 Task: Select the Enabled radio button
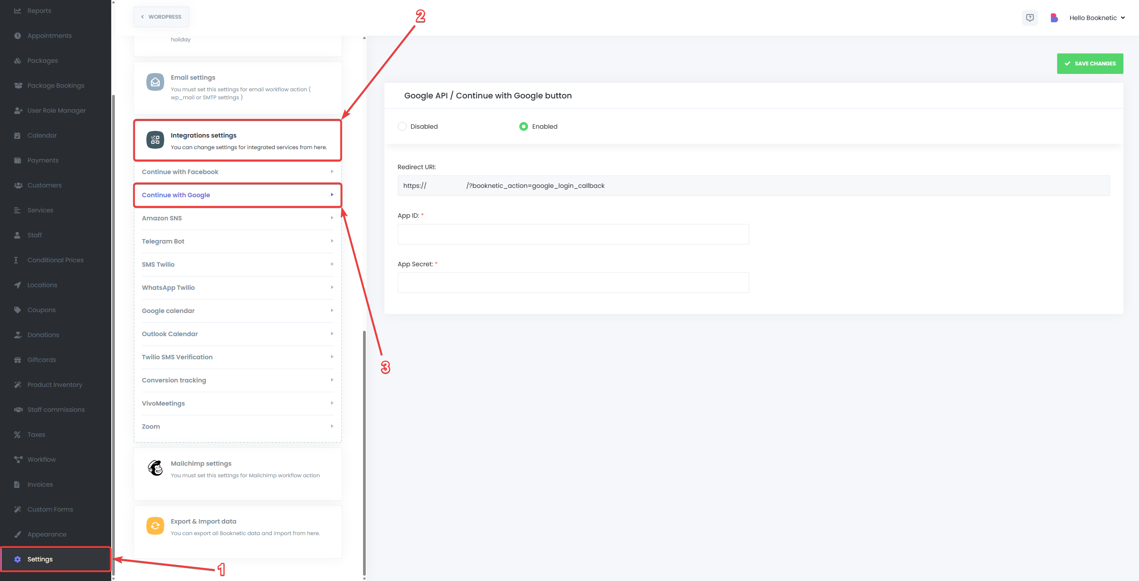(524, 126)
